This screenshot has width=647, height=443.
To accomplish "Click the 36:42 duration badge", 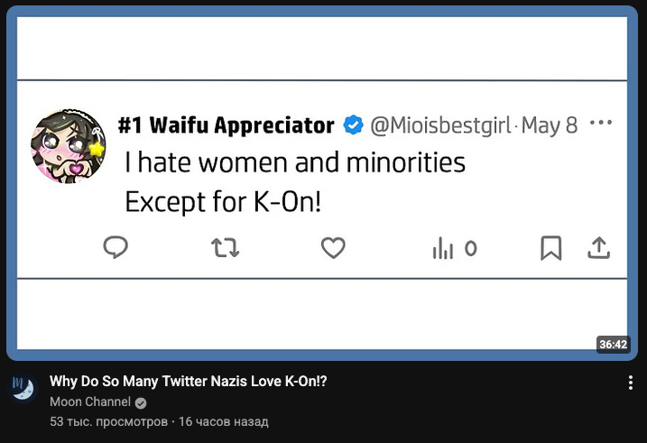I will [x=613, y=344].
